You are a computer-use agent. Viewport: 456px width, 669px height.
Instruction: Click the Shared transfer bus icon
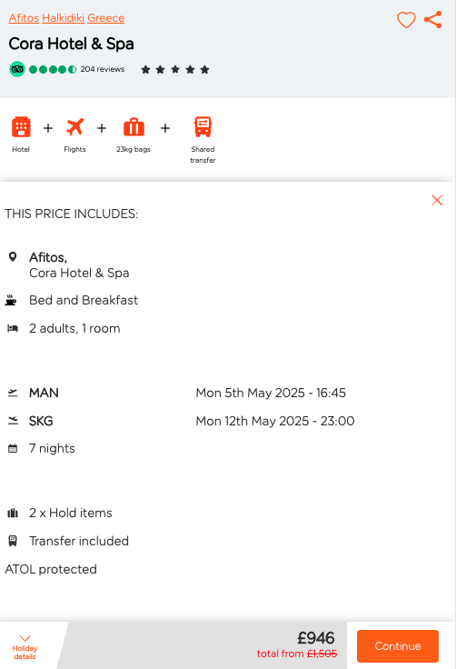[x=203, y=126]
